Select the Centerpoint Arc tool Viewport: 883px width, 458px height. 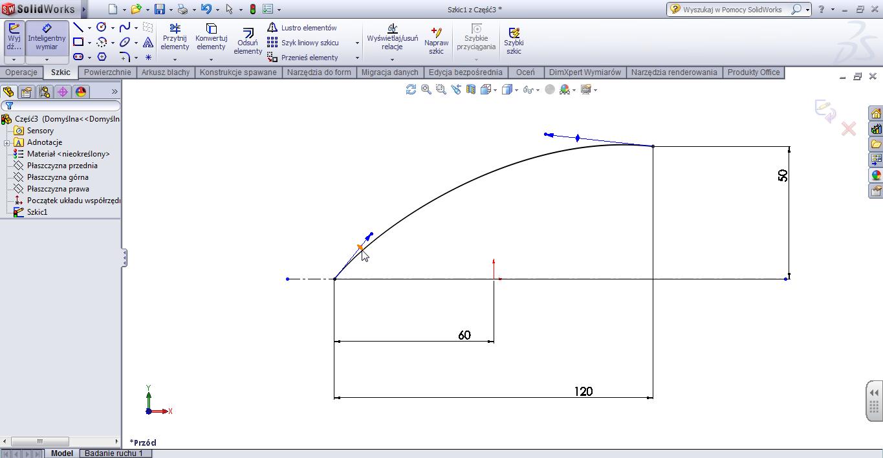(x=102, y=42)
